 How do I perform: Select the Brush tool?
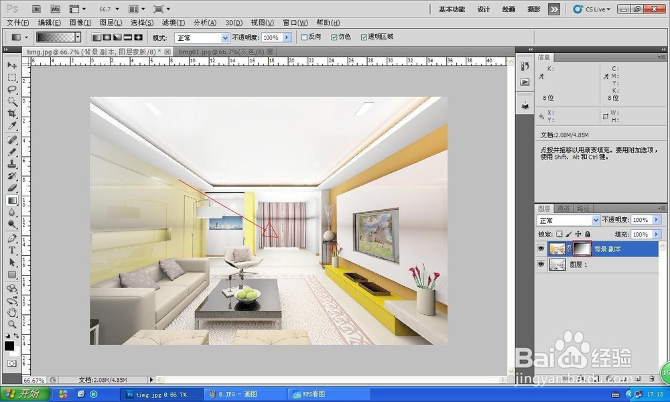click(x=12, y=152)
